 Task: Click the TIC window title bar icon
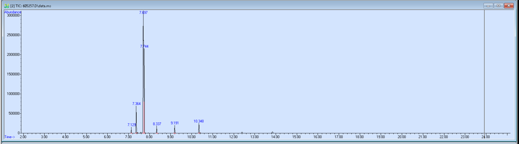6,6
